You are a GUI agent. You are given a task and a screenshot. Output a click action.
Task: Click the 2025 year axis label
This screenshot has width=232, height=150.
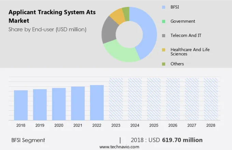click(154, 125)
